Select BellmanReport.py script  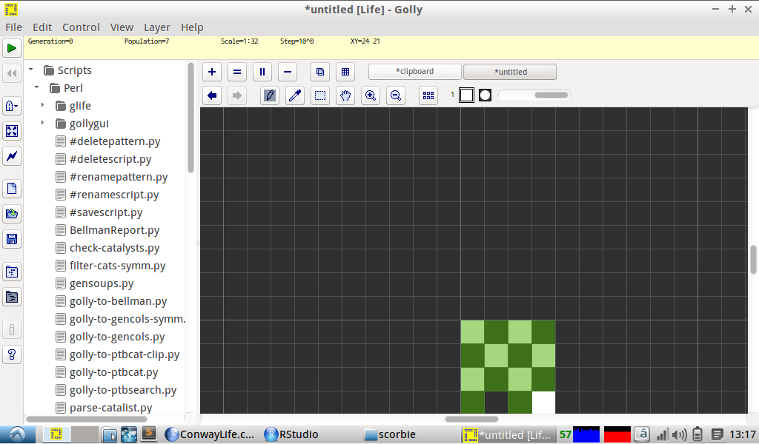coord(114,230)
